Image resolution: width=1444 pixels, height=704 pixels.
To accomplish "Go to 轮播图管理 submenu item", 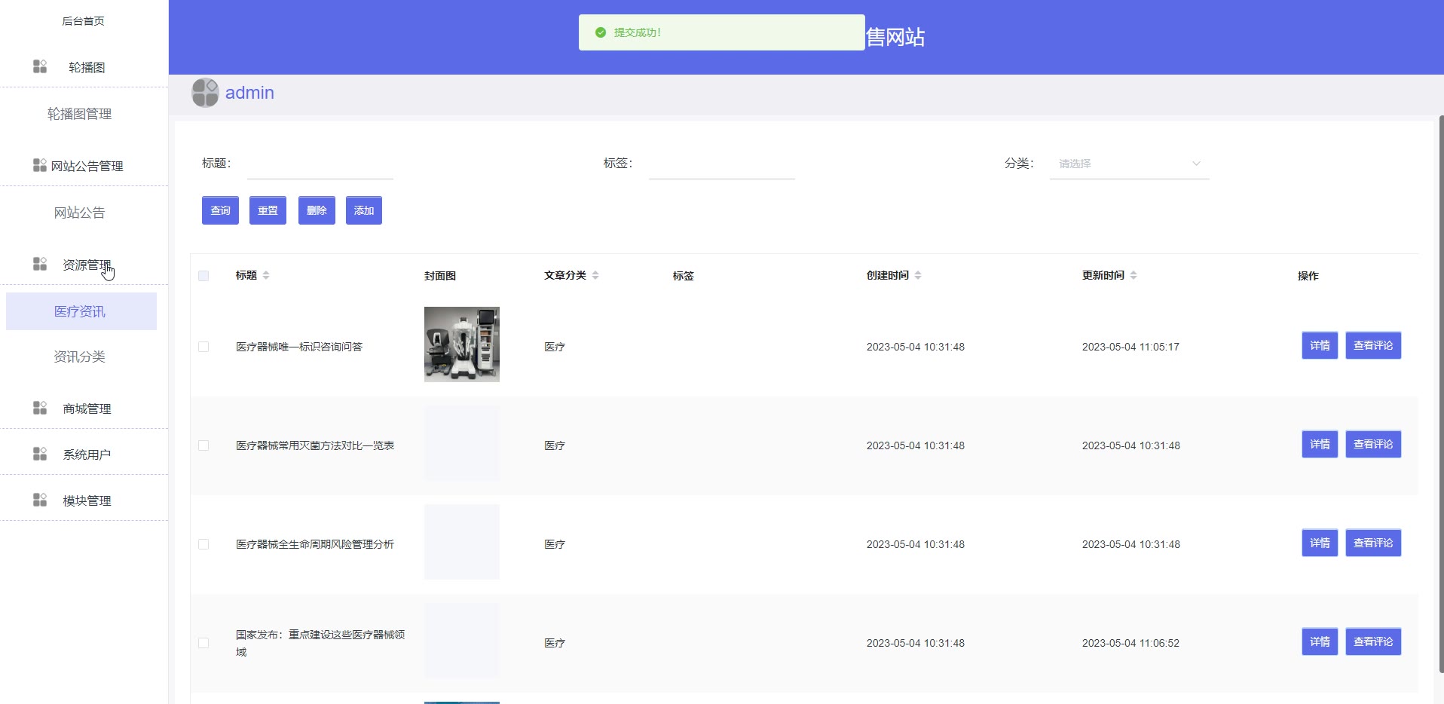I will 80,114.
